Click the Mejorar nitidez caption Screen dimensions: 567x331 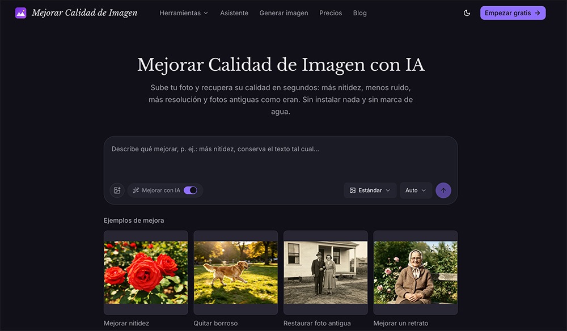[126, 324]
